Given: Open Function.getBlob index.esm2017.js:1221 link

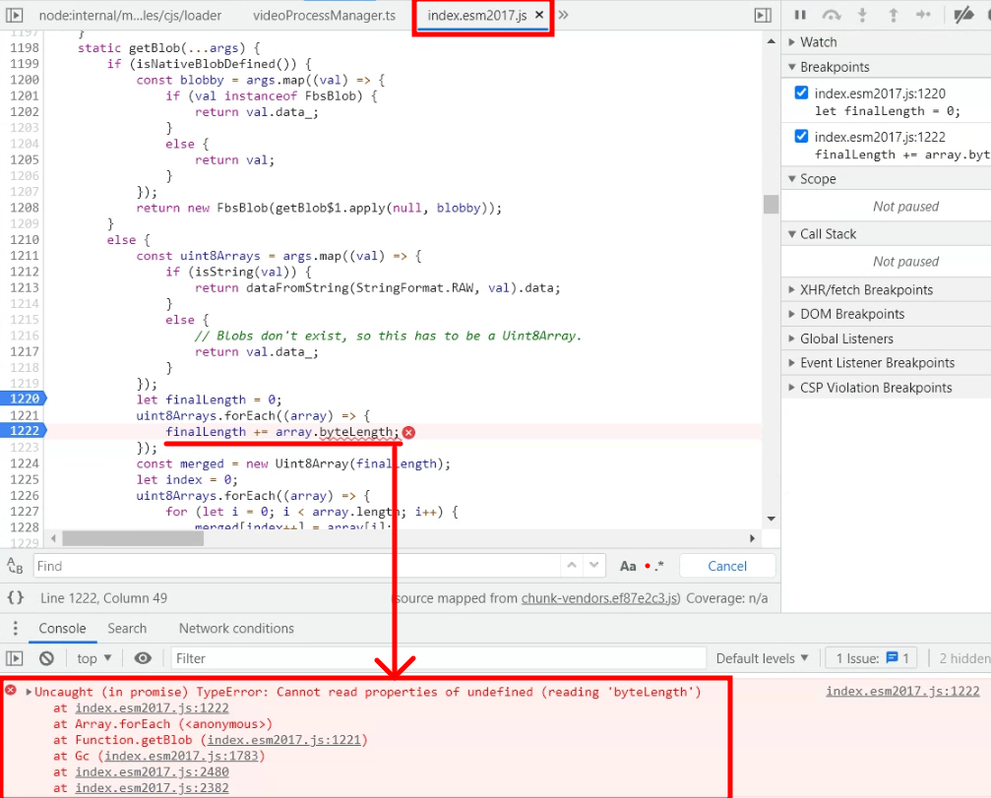Looking at the screenshot, I should coord(283,740).
